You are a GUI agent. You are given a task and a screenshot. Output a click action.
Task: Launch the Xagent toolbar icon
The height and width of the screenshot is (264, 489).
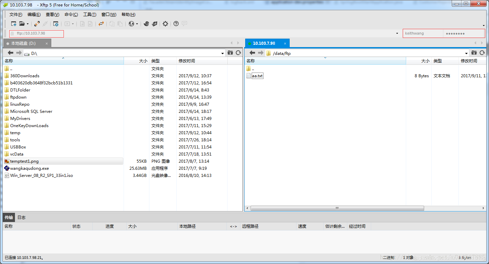(155, 24)
